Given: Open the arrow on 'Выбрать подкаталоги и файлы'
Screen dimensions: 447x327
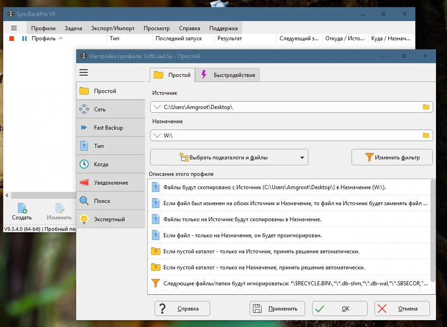Looking at the screenshot, I should [302, 158].
